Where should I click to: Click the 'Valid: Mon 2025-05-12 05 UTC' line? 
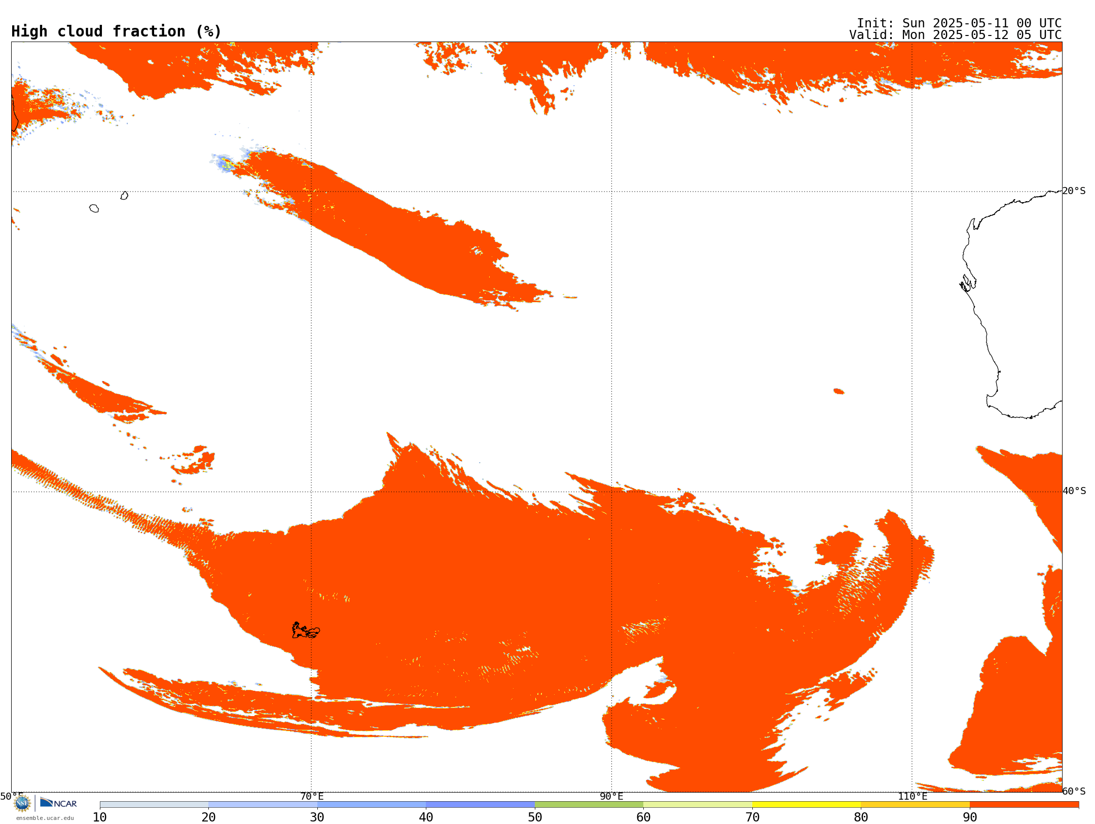pos(956,35)
